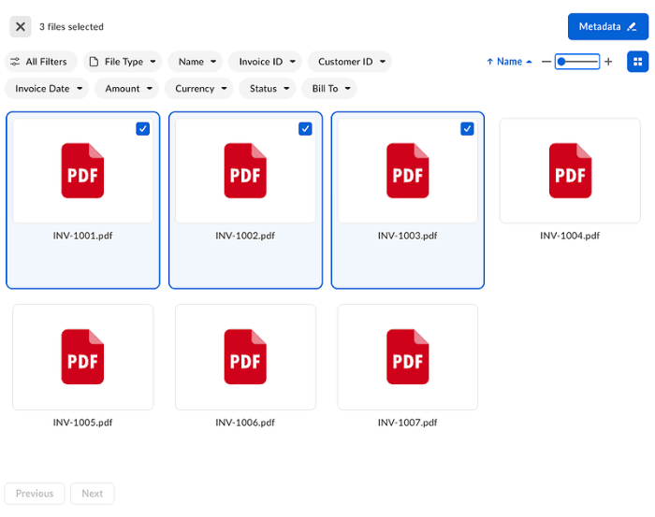
Task: Toggle the Name sort order
Action: (x=509, y=62)
